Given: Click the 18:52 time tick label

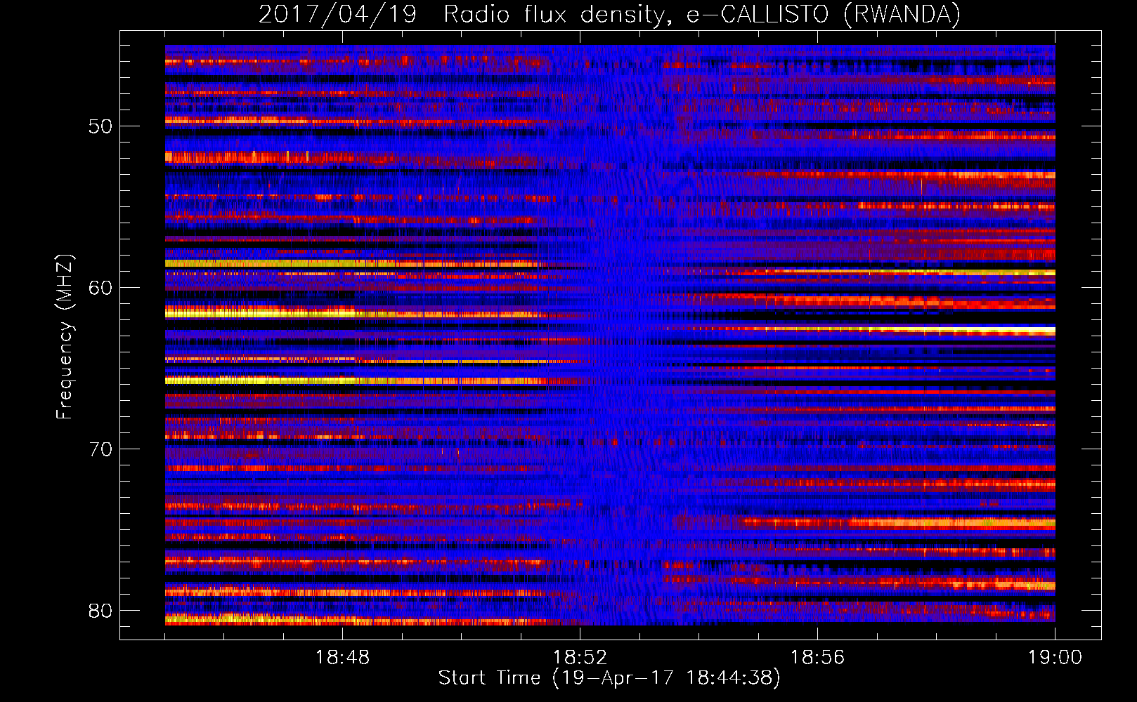Looking at the screenshot, I should pyautogui.click(x=580, y=658).
